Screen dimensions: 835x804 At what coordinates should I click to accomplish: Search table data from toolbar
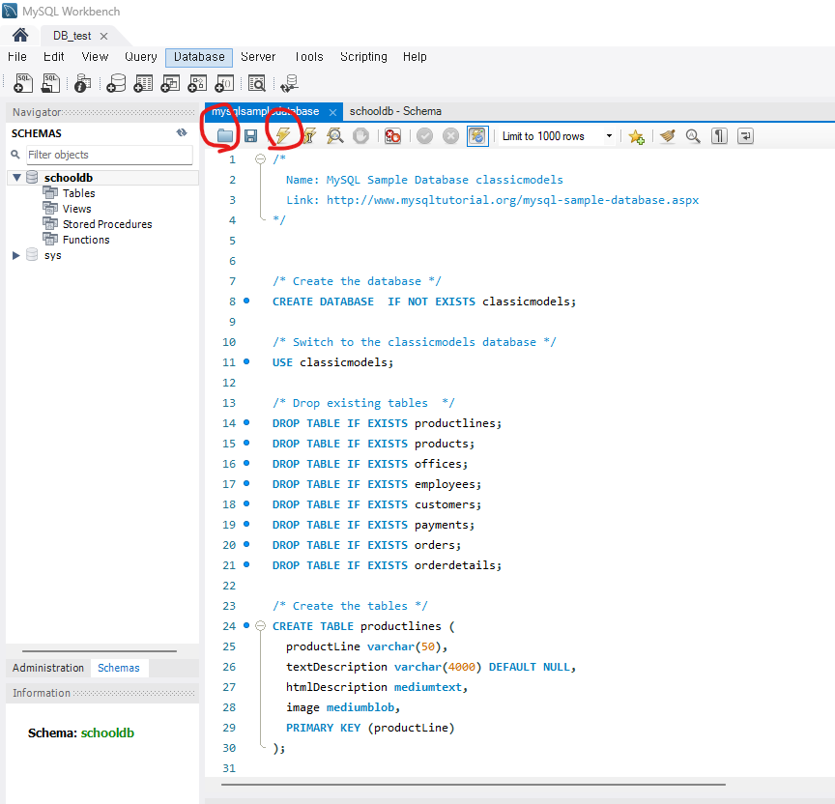click(x=257, y=83)
